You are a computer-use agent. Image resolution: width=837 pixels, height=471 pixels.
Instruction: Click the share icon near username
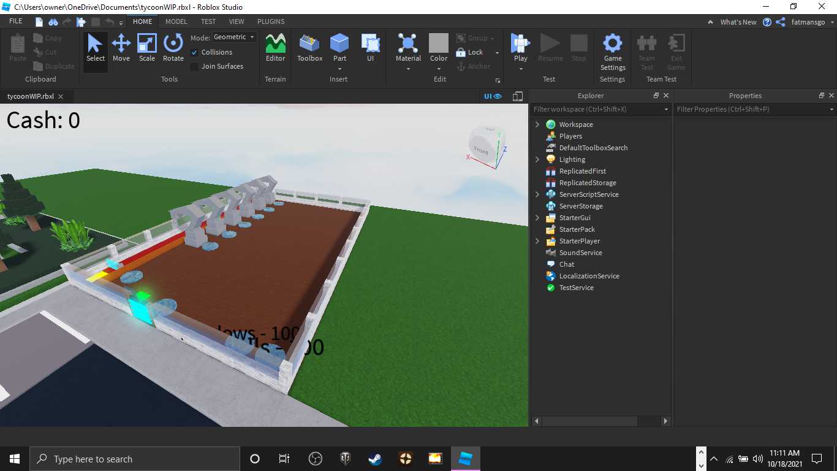(780, 22)
